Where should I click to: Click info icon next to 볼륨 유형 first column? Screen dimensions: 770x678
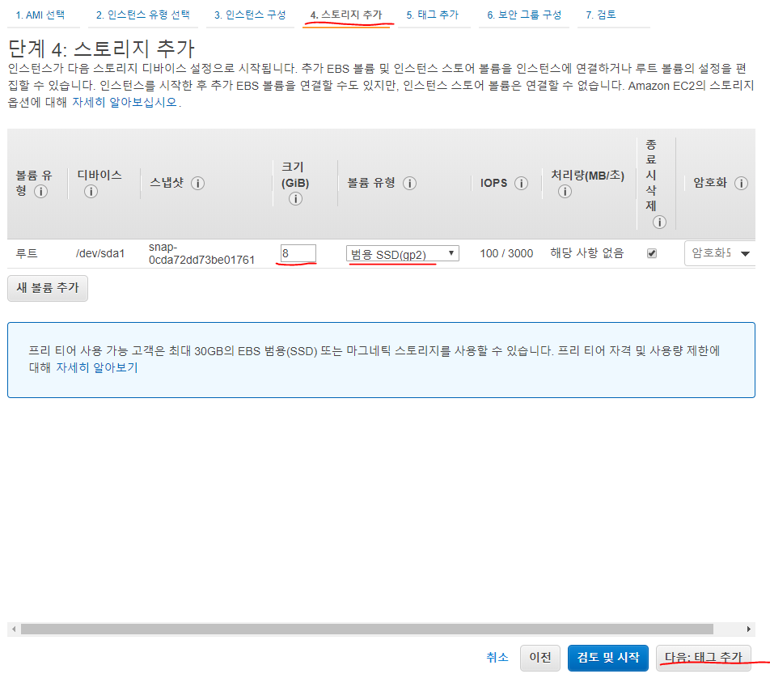(x=40, y=191)
